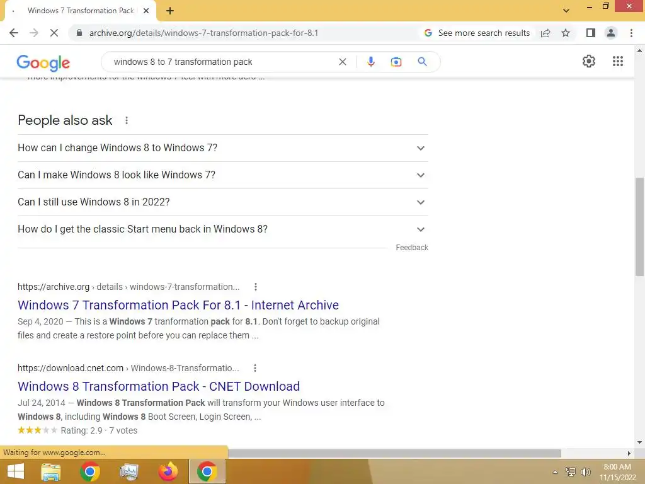The width and height of the screenshot is (645, 484).
Task: Share this page icon in address bar
Action: click(545, 33)
